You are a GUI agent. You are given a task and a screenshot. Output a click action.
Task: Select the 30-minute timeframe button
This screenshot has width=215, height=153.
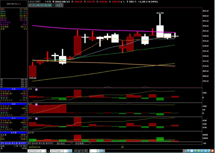pyautogui.click(x=46, y=5)
